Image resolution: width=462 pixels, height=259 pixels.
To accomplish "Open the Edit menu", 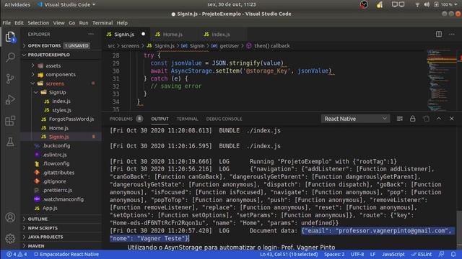I will 19,23.
